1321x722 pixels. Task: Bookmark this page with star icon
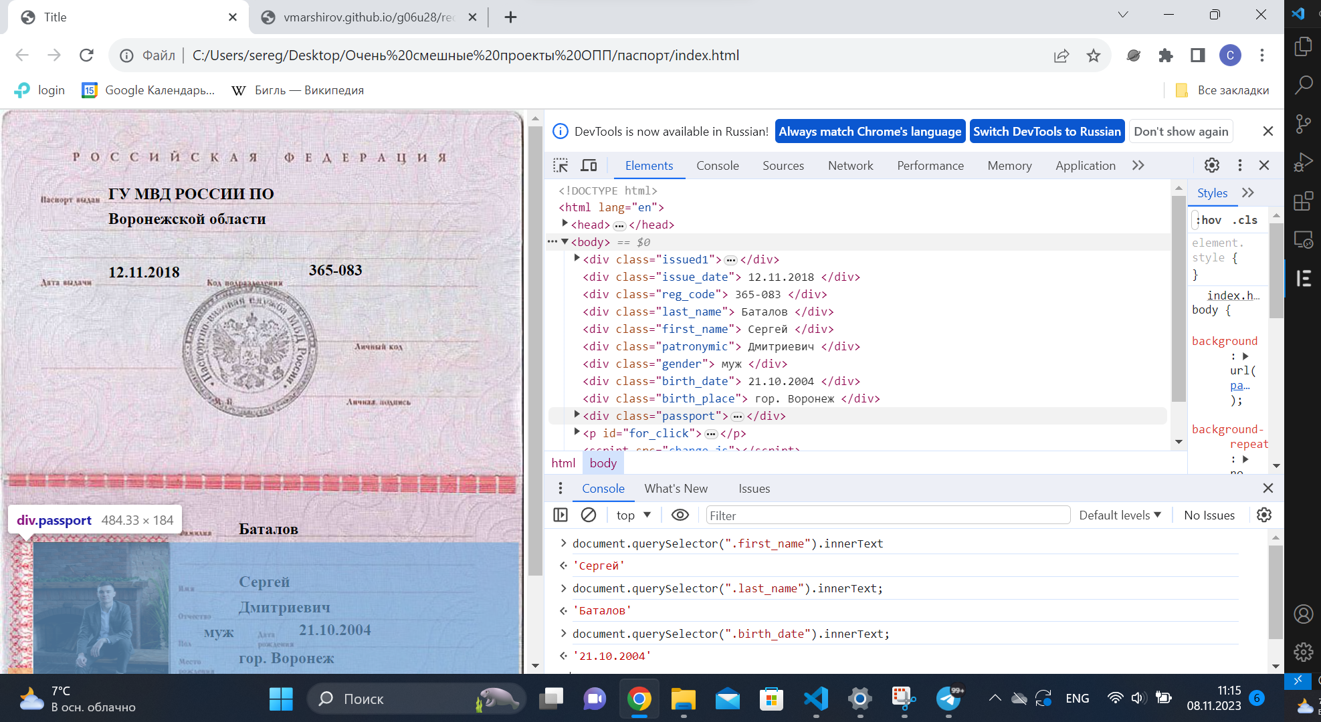(1094, 55)
